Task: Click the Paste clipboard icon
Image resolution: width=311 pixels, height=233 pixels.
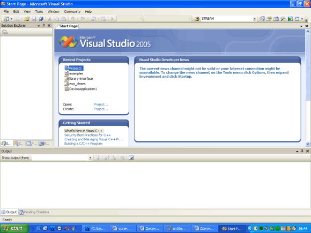Action: (x=64, y=19)
